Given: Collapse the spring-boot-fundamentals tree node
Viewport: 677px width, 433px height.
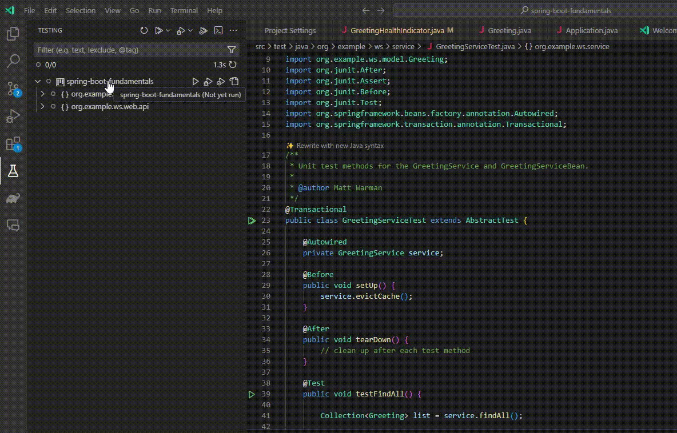Looking at the screenshot, I should point(38,81).
